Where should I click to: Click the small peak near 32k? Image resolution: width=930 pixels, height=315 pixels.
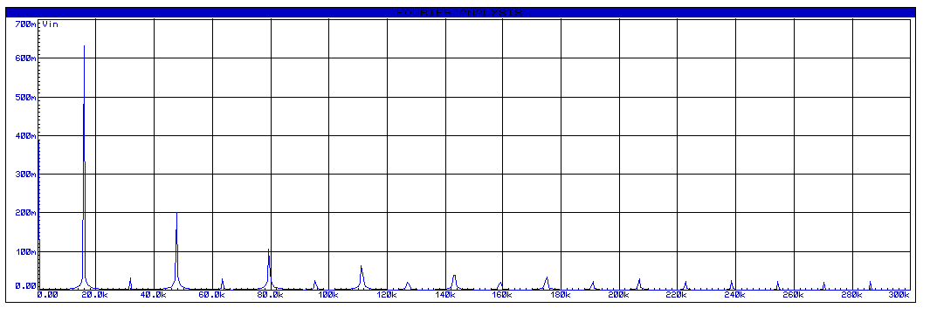point(130,283)
